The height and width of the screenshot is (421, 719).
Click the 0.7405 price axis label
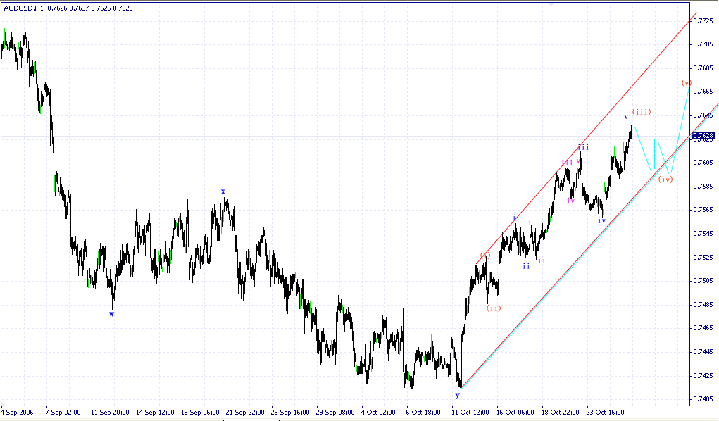[703, 399]
